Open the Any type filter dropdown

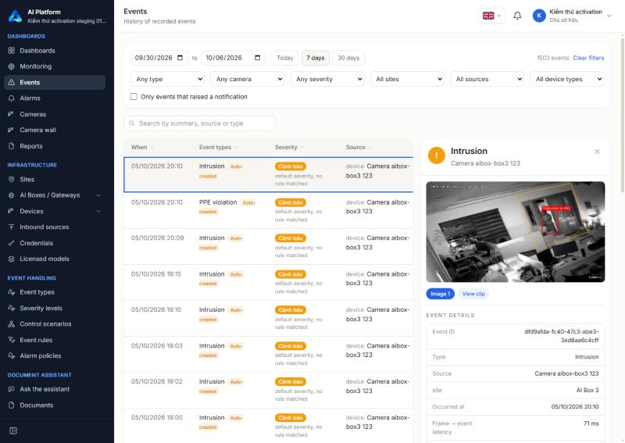click(167, 79)
